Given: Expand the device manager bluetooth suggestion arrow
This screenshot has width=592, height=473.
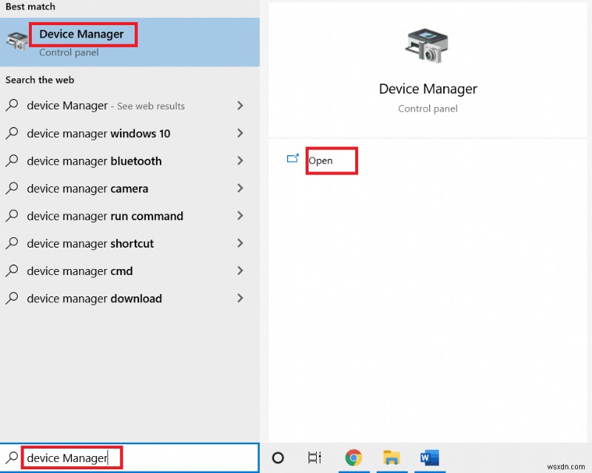Looking at the screenshot, I should (x=241, y=161).
